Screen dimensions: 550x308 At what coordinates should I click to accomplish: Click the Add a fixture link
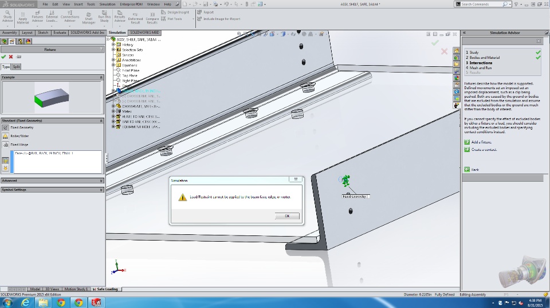[481, 142]
